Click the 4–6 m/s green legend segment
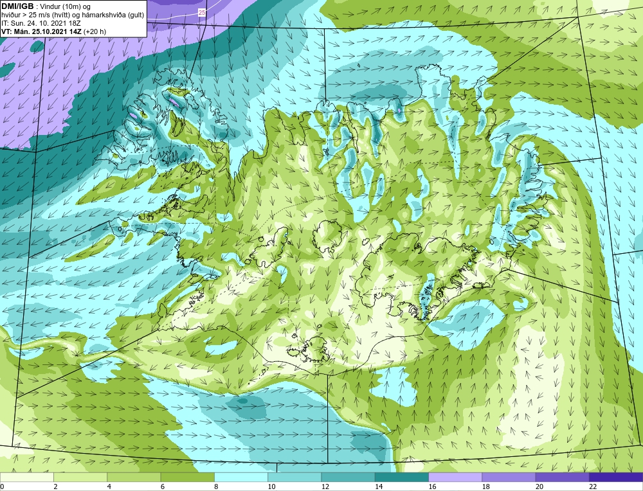Viewport: 643px width, 491px height. 134,478
